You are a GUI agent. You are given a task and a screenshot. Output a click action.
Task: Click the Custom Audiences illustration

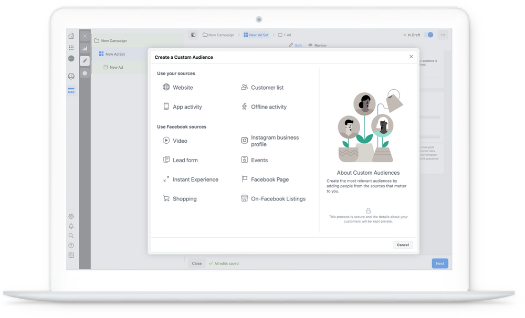[x=370, y=126]
